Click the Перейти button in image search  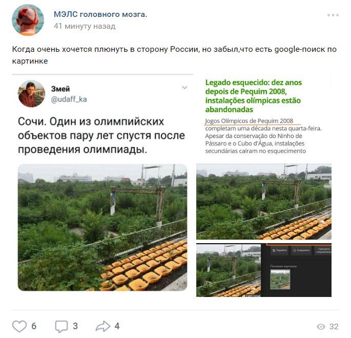279,250
